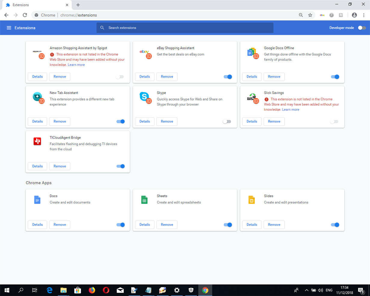Click the New Tab Assistant card icon
Viewport: 370px width, 296px height.
[x=38, y=98]
